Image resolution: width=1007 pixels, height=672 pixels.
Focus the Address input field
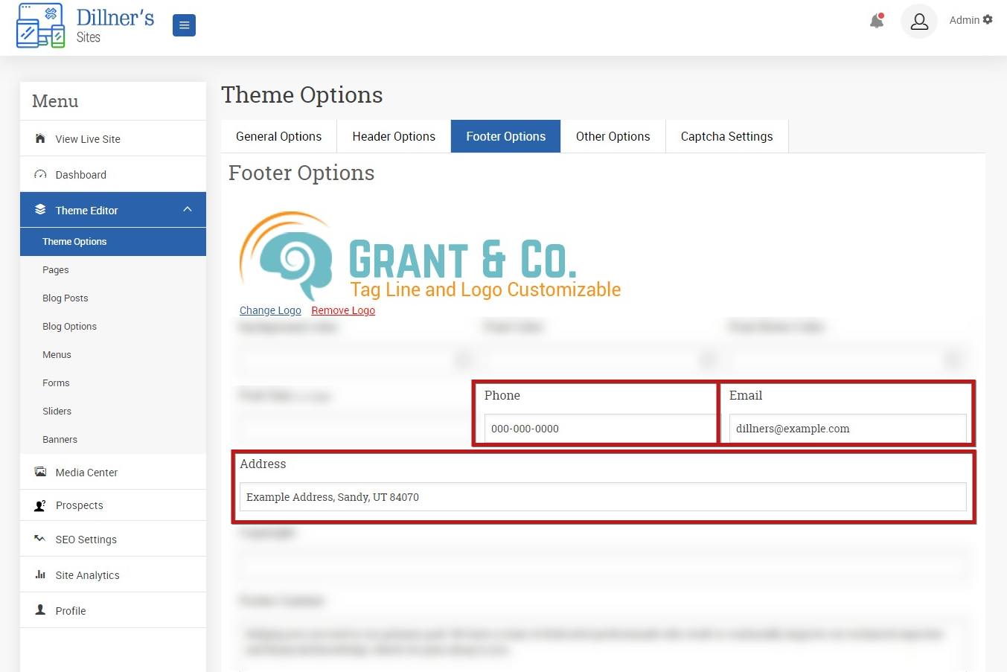click(603, 497)
